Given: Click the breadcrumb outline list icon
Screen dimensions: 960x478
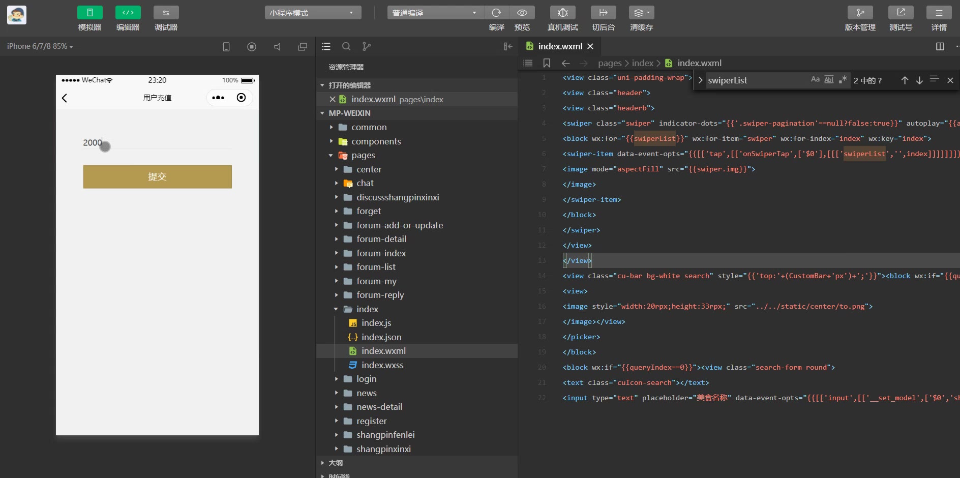Looking at the screenshot, I should coord(528,63).
